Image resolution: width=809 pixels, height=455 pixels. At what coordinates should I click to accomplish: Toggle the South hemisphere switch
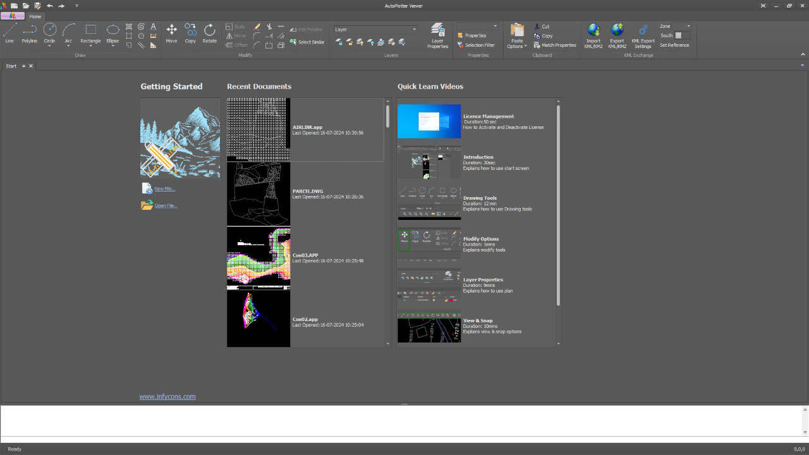681,35
